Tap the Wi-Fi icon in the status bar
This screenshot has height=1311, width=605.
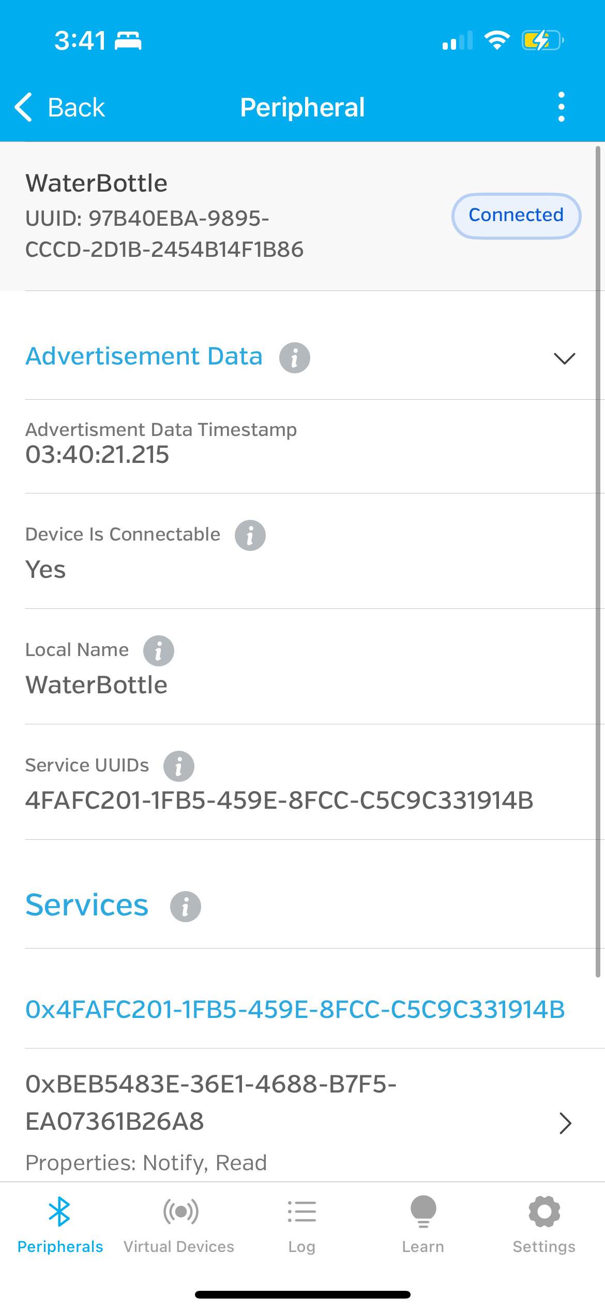[x=497, y=40]
